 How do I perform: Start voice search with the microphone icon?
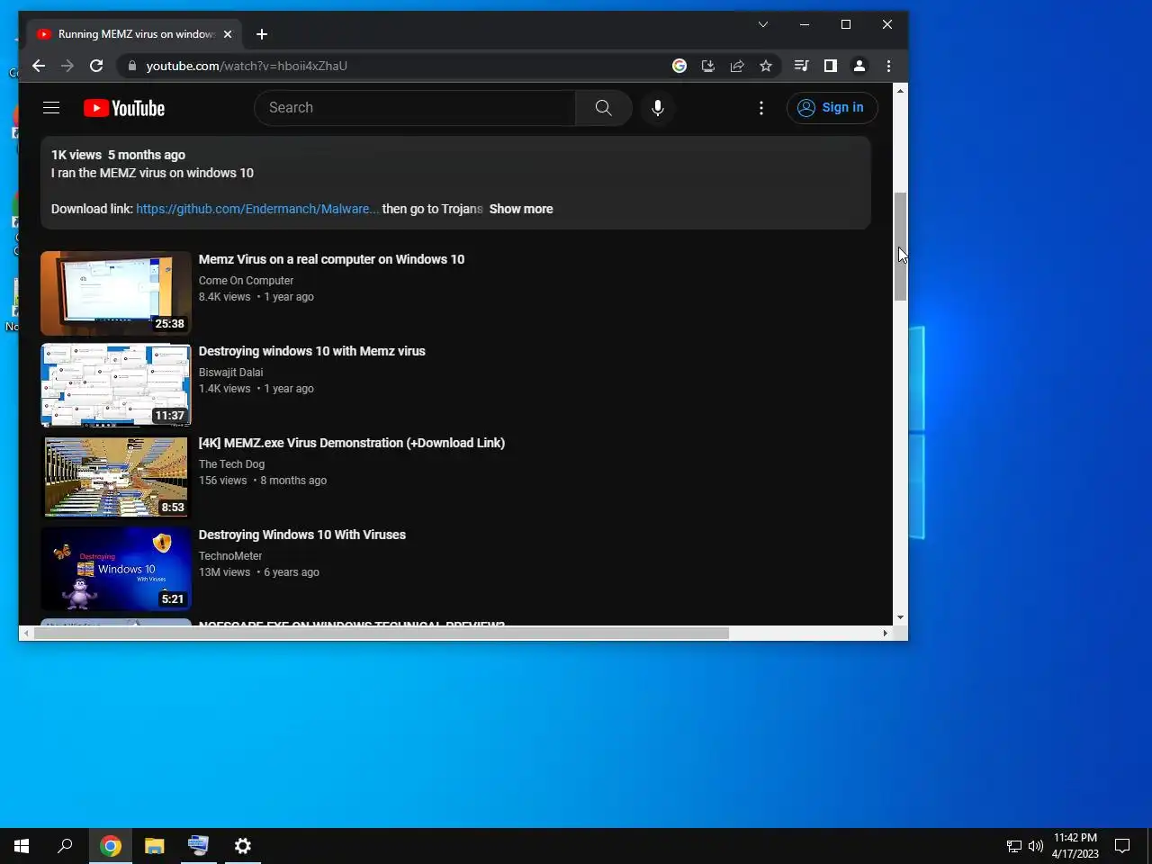click(x=658, y=108)
